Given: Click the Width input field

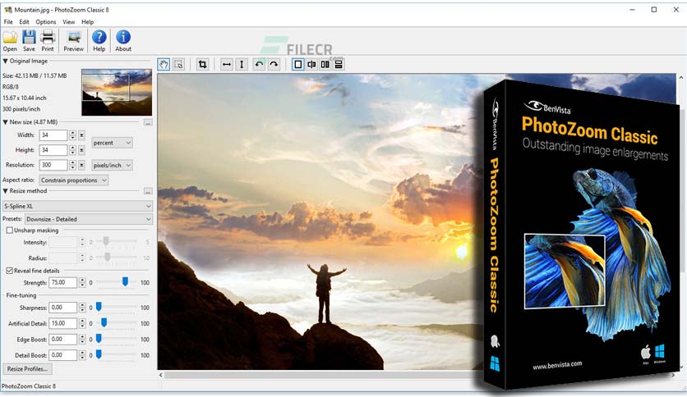Looking at the screenshot, I should (53, 135).
